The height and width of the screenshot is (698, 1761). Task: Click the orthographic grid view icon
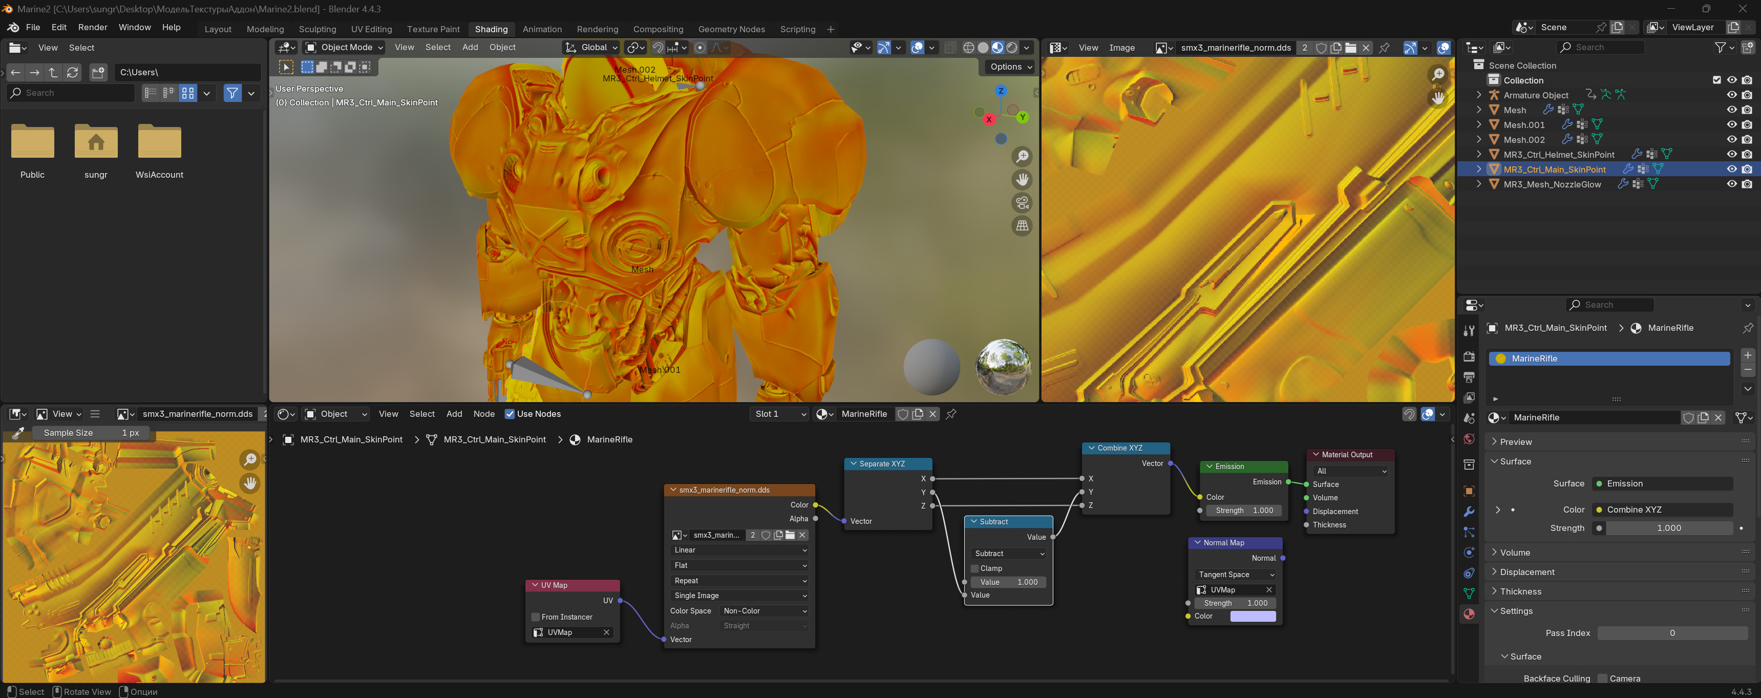(x=1022, y=226)
